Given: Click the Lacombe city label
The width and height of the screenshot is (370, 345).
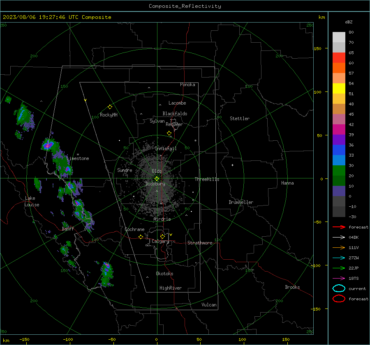Looking at the screenshot, I should tap(177, 103).
